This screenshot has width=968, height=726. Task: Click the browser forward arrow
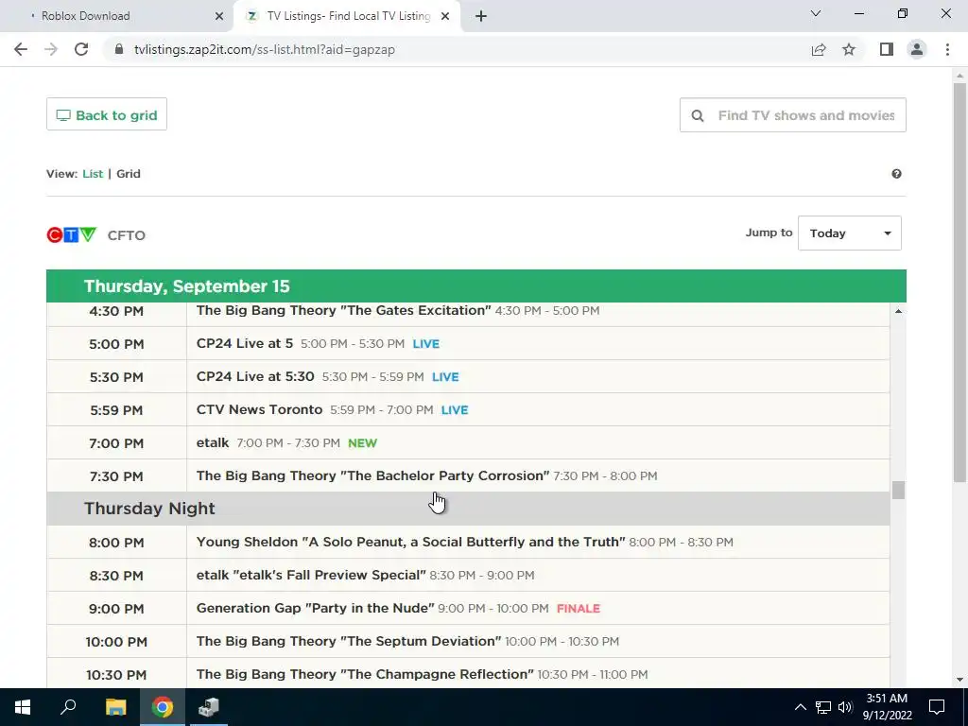tap(51, 49)
